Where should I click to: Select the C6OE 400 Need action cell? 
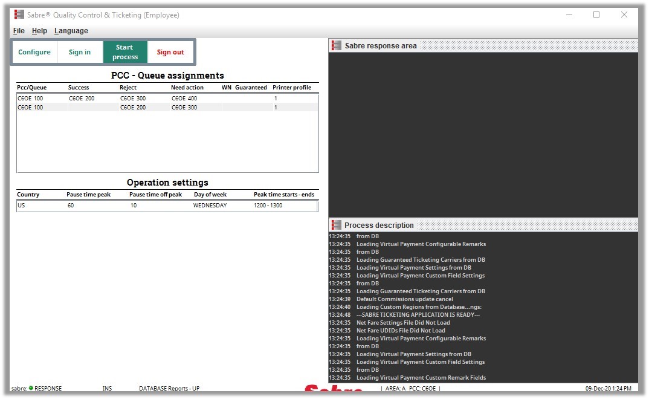point(184,99)
